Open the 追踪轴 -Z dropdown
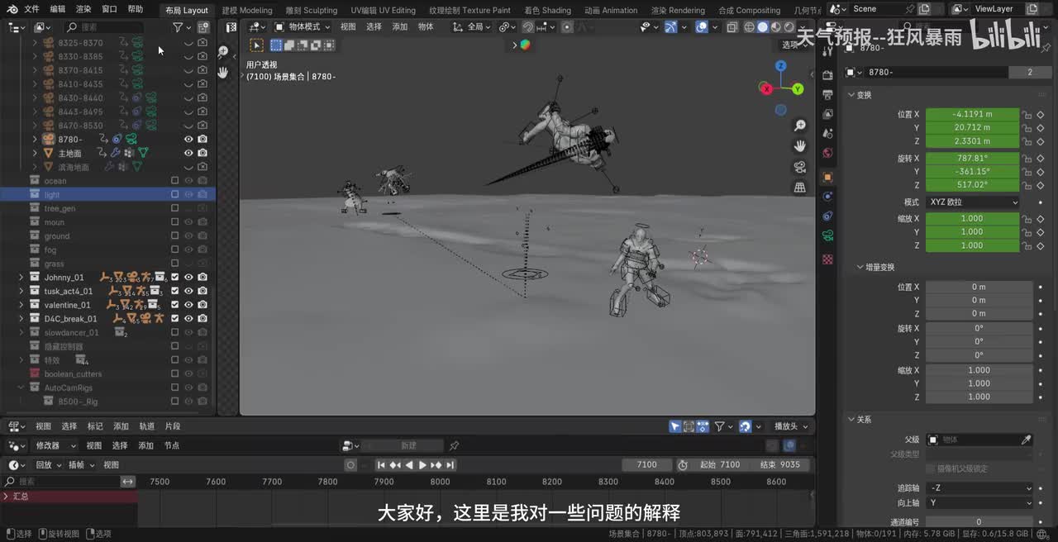This screenshot has width=1058, height=542. pos(980,487)
